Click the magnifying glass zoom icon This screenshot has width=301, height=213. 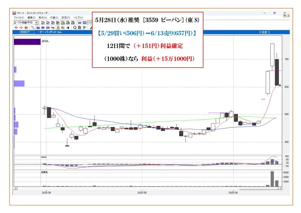tap(75, 28)
